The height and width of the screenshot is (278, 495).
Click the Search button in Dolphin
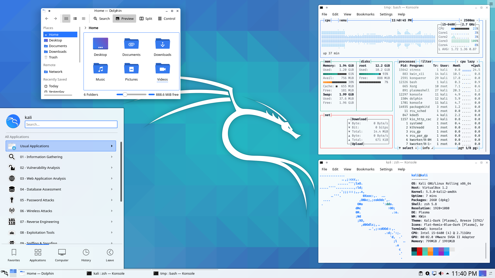tap(102, 19)
